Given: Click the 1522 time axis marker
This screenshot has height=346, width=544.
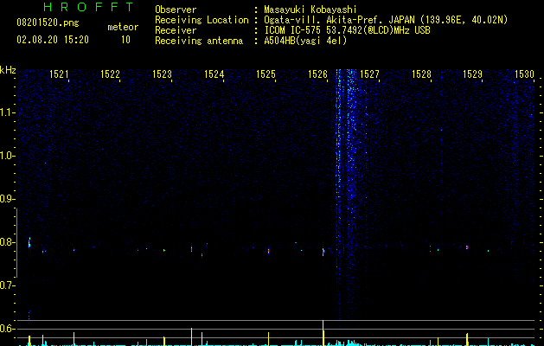Looking at the screenshot, I should coord(110,74).
